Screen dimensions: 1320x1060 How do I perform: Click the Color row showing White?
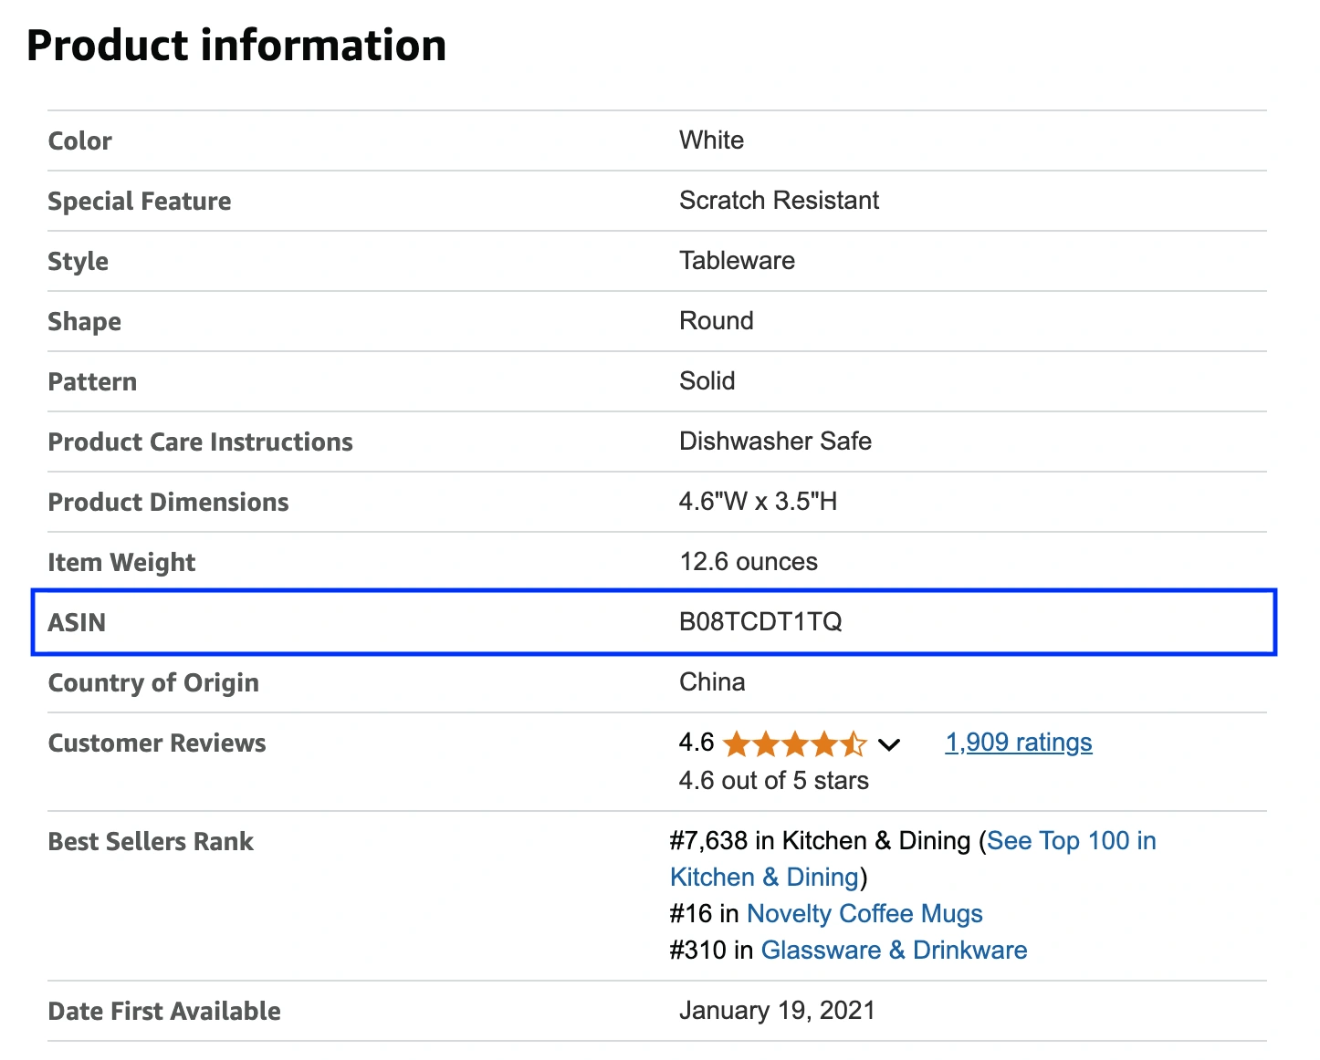(711, 140)
